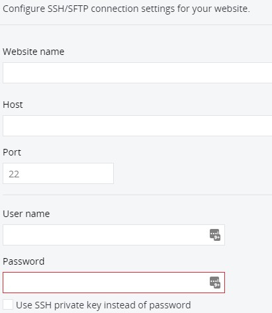272x313 pixels.
Task: Open password manager icon in User name field
Action: click(x=215, y=235)
